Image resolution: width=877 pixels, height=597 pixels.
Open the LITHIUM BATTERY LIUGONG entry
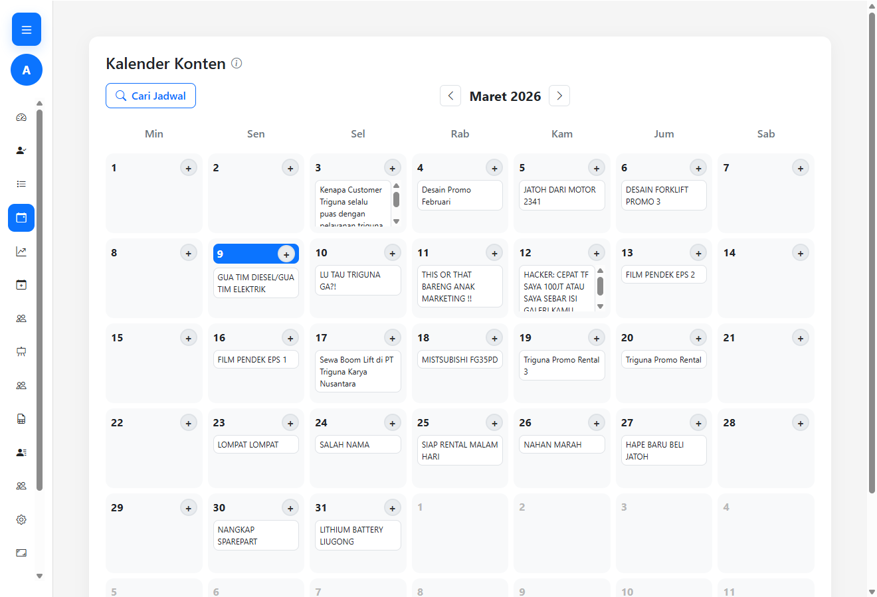tap(357, 535)
